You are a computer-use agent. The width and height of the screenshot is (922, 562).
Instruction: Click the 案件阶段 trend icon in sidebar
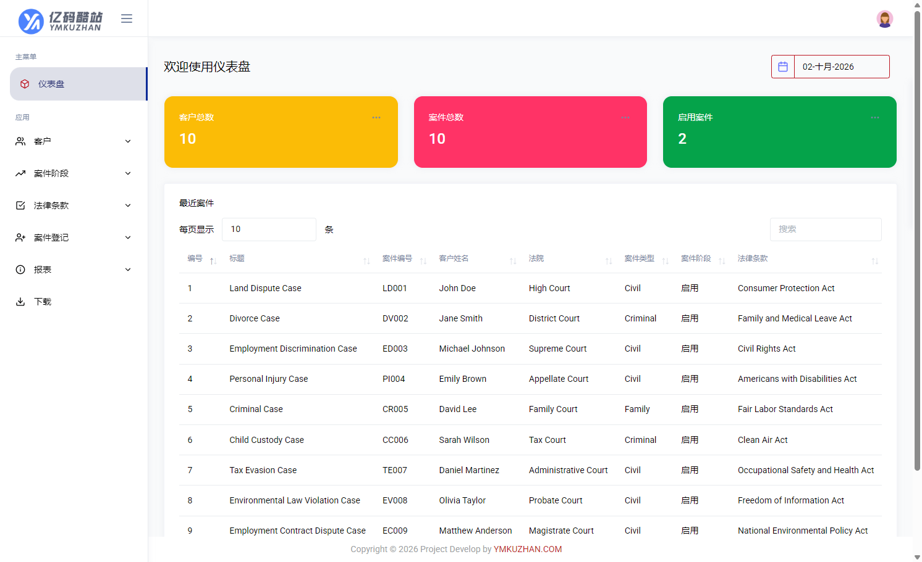[20, 173]
